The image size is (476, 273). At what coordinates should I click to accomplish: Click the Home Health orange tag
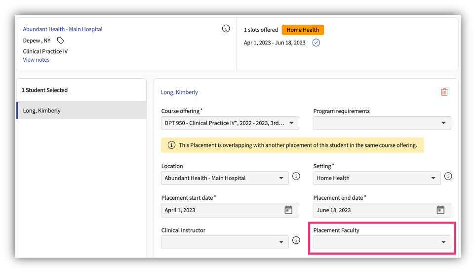(303, 30)
